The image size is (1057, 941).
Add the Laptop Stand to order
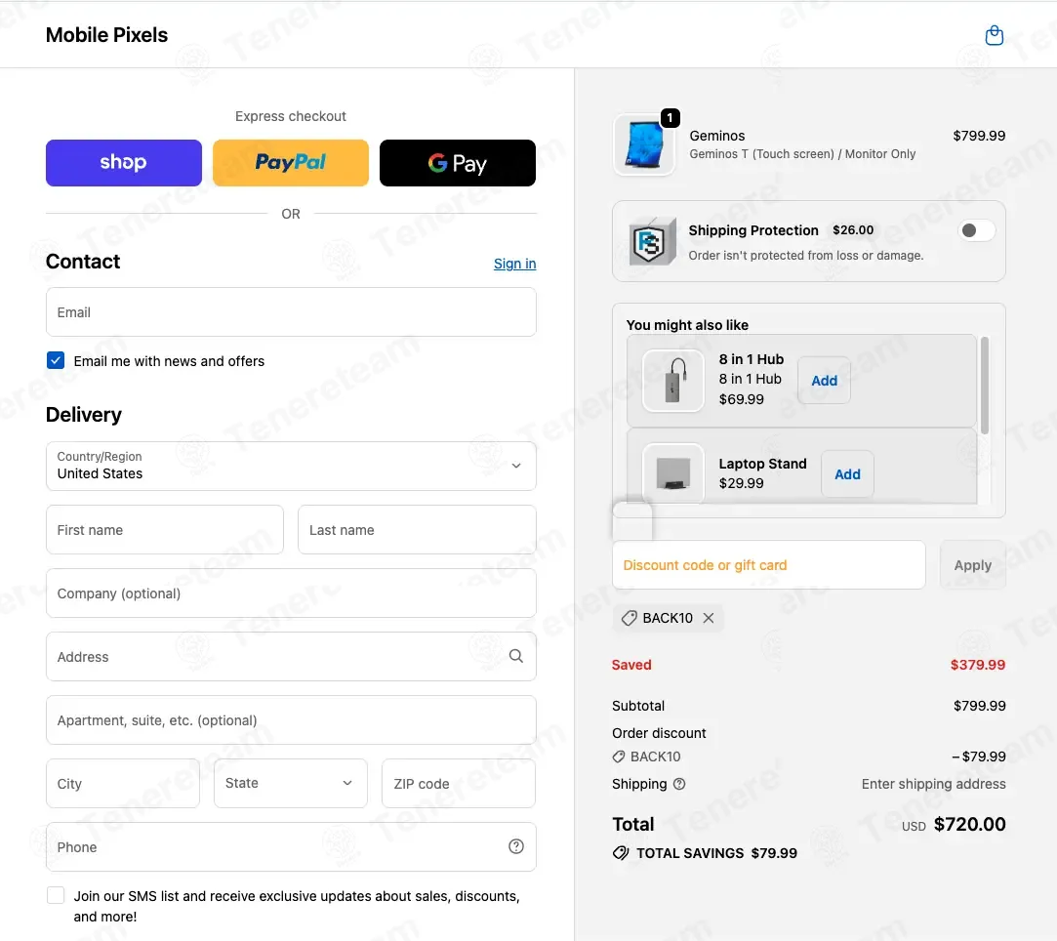click(847, 473)
